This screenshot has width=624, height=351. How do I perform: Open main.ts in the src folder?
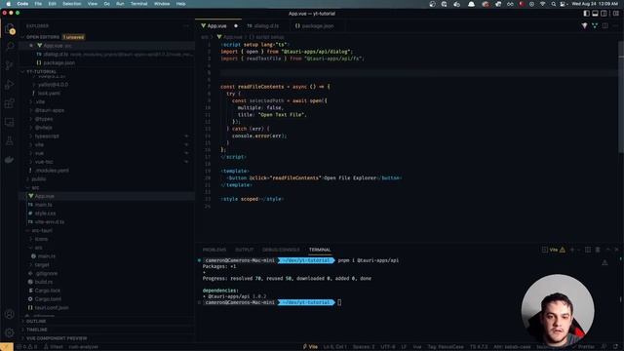pos(44,205)
